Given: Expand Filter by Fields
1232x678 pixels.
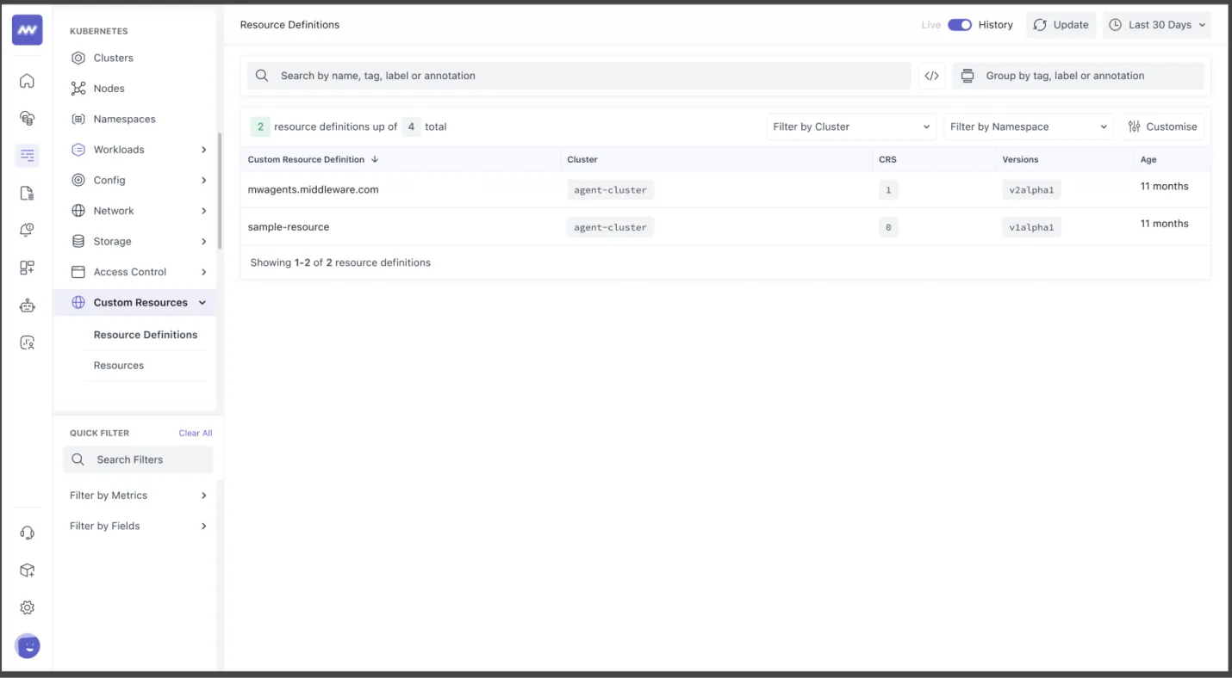Looking at the screenshot, I should (x=139, y=526).
